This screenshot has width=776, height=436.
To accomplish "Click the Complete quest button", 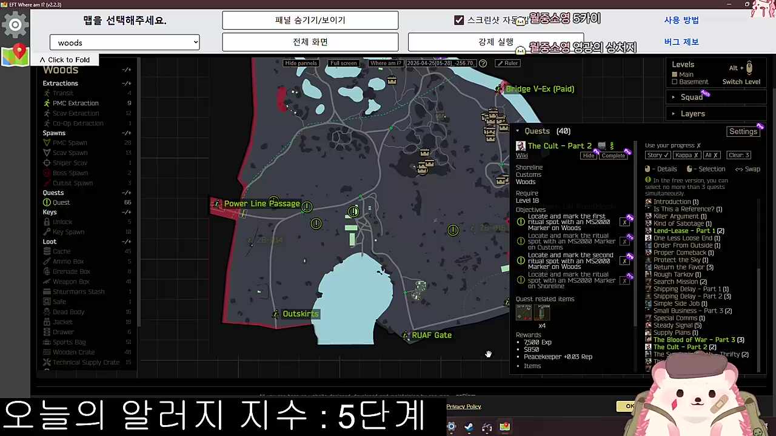I will point(613,156).
